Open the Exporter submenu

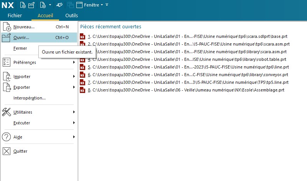39,87
